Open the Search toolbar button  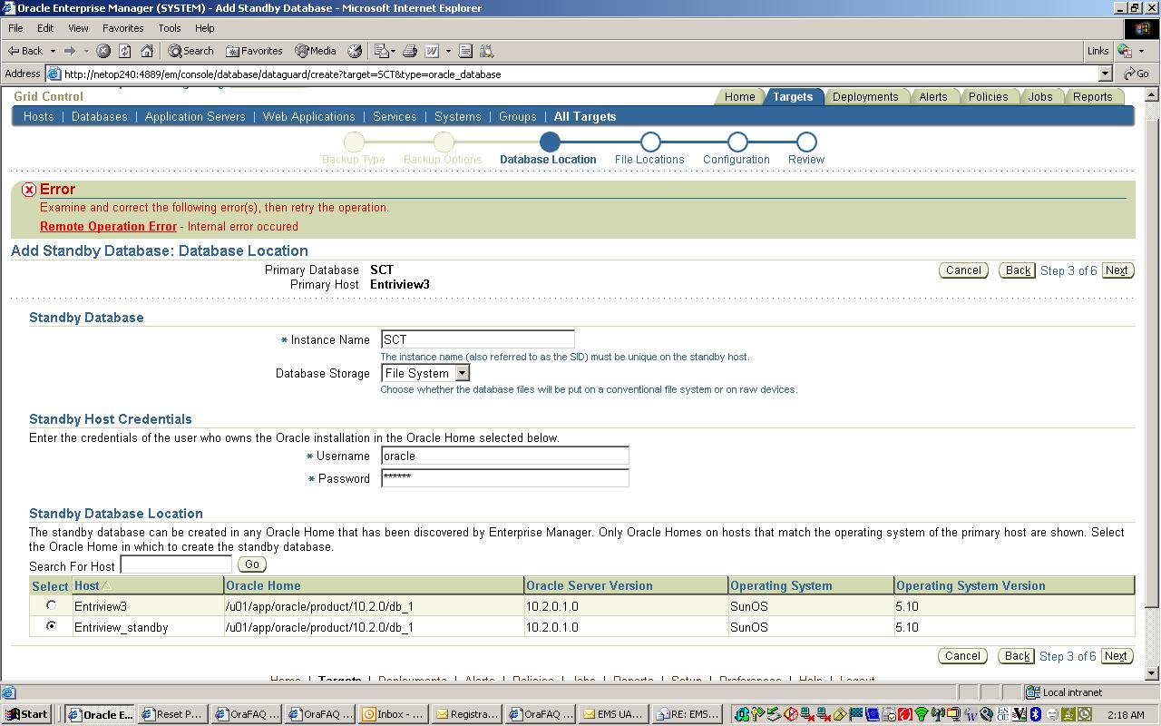pyautogui.click(x=191, y=51)
